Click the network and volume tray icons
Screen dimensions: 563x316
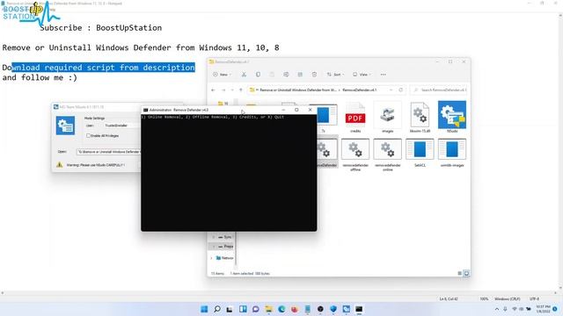tap(517, 309)
